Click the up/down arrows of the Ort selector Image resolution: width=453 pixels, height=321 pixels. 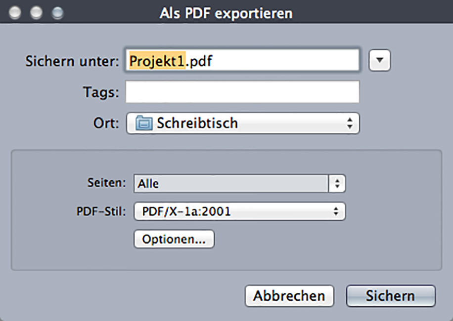(x=350, y=123)
